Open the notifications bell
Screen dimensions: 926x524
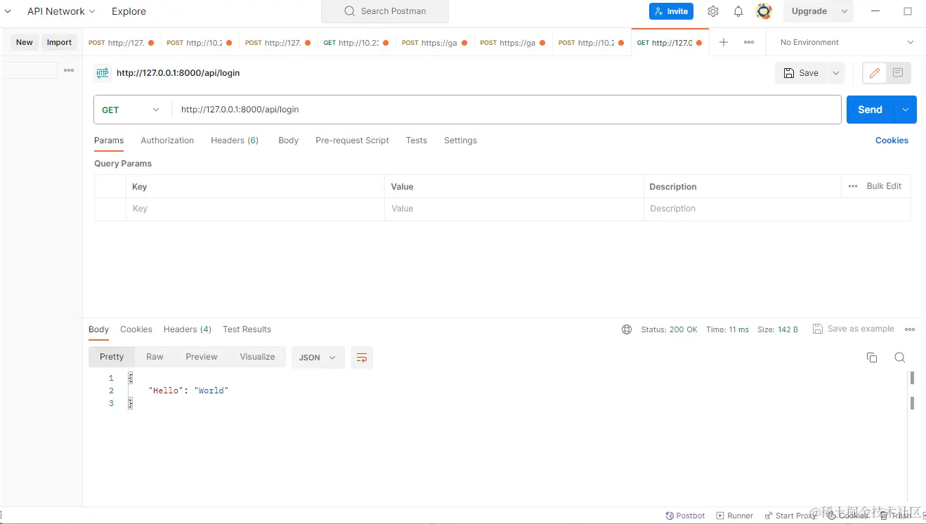(x=738, y=11)
